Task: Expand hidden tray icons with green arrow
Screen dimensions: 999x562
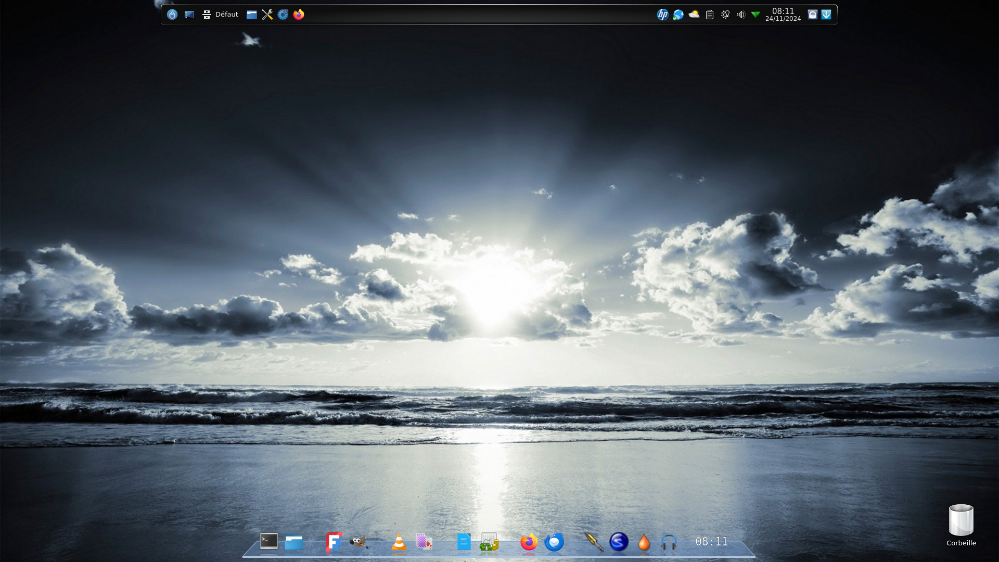Action: point(755,15)
